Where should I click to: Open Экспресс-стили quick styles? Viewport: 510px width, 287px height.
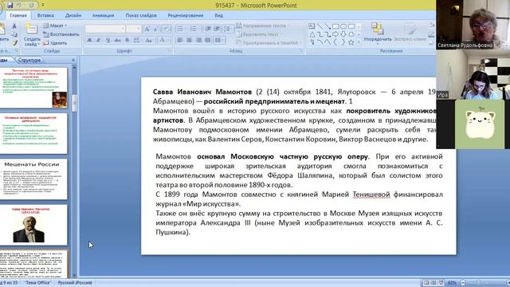pos(410,33)
